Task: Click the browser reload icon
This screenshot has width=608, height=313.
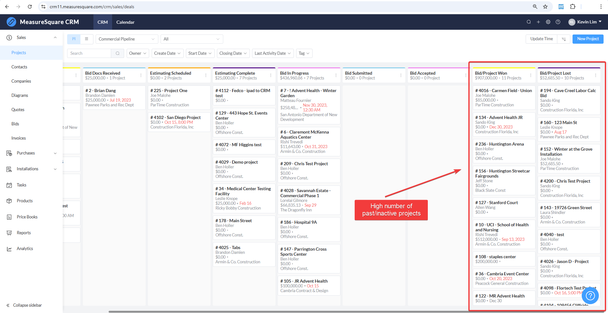Action: [x=30, y=7]
